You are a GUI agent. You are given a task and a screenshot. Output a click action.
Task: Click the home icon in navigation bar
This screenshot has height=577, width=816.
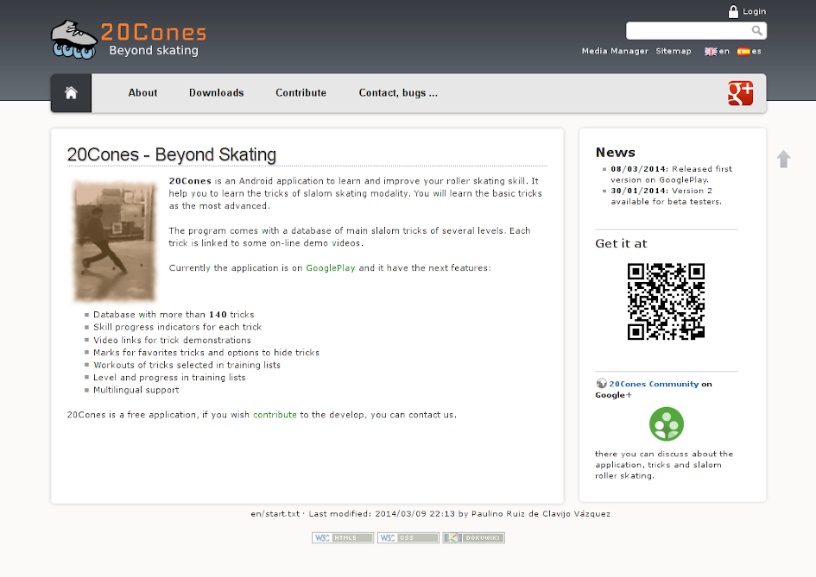coord(71,93)
